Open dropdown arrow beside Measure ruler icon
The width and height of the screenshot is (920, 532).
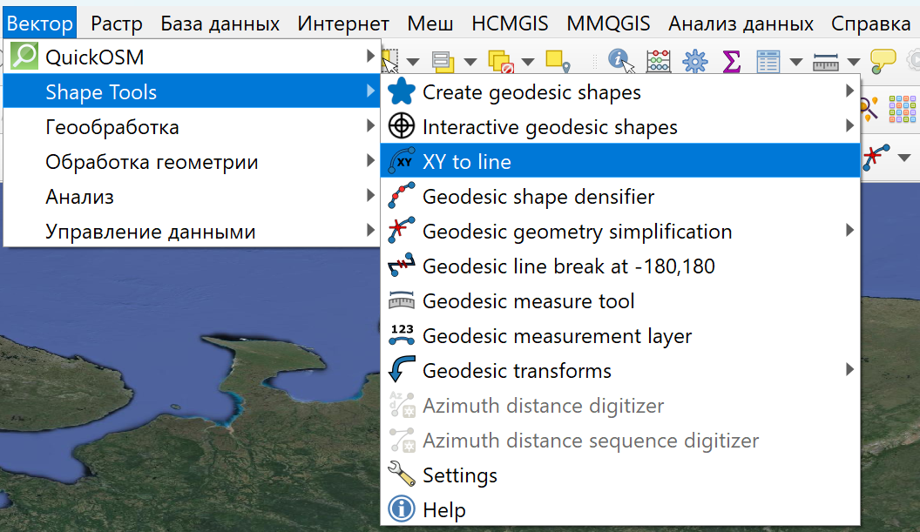(x=854, y=62)
